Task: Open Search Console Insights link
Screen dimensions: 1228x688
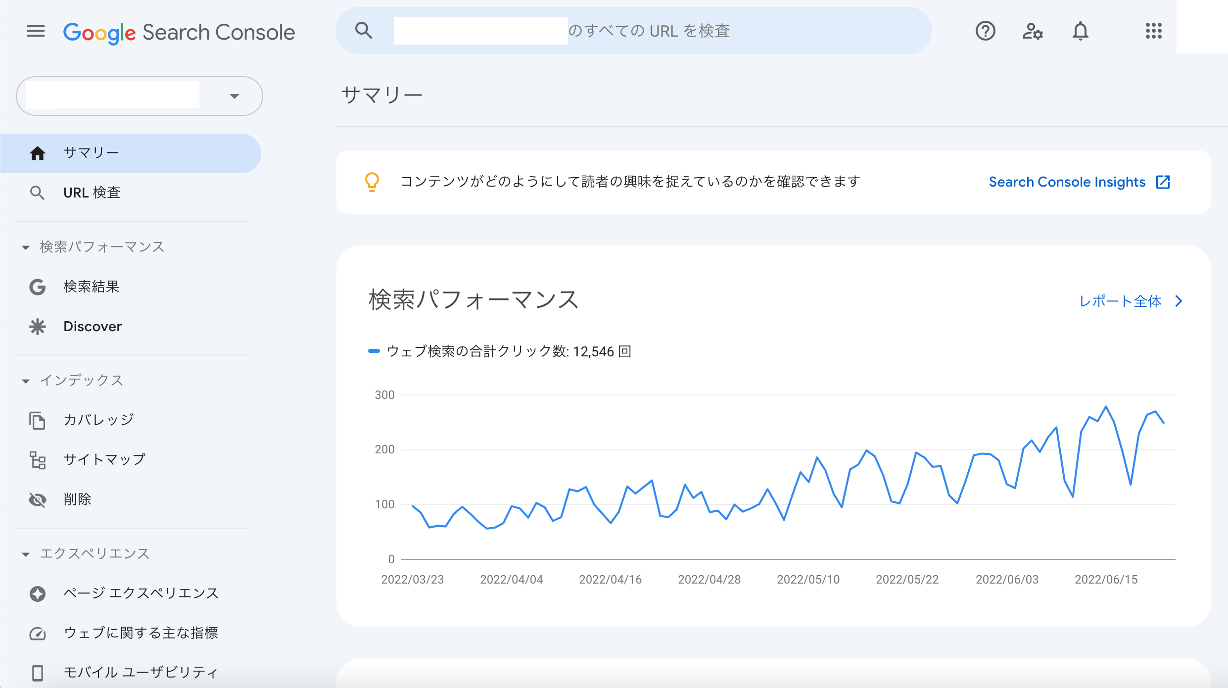Action: 1080,182
